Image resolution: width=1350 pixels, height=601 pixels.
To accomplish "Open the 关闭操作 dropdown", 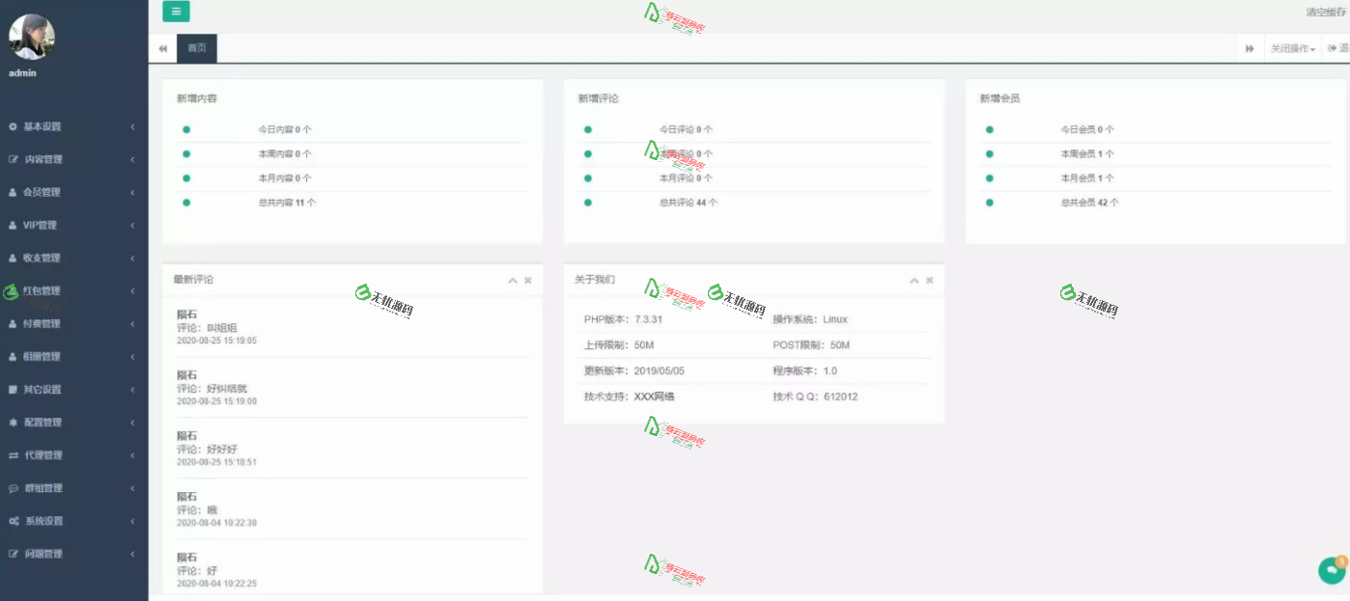I will [x=1290, y=47].
